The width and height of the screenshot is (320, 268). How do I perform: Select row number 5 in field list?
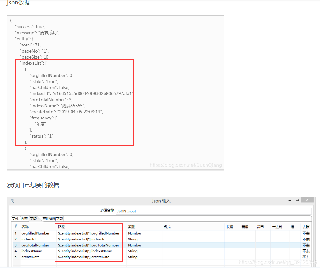point(15,257)
